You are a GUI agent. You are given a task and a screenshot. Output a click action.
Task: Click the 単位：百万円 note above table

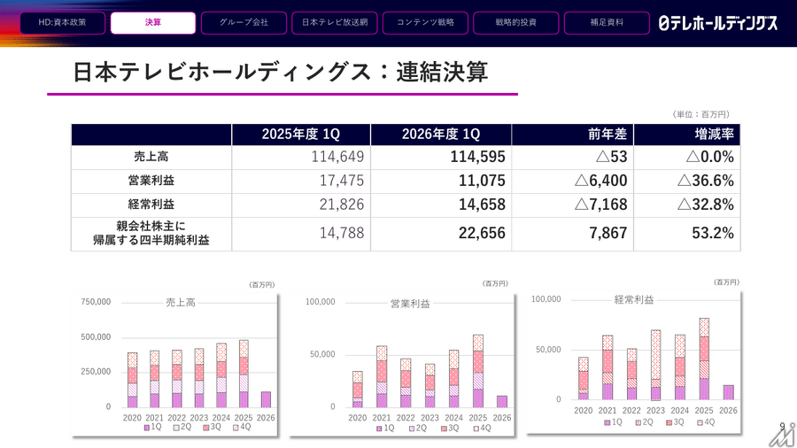[701, 114]
